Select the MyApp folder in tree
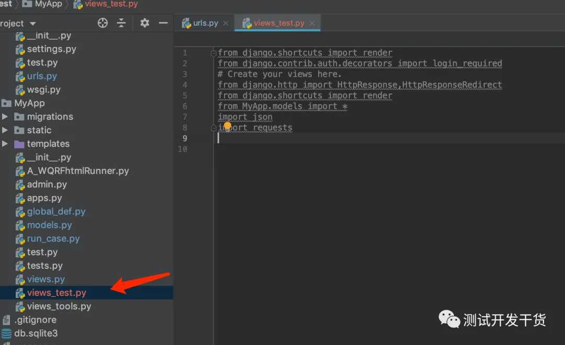This screenshot has height=345, width=565. (x=29, y=103)
